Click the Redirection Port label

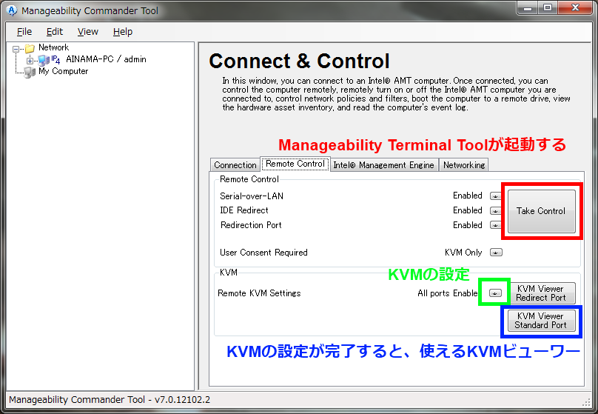point(251,225)
